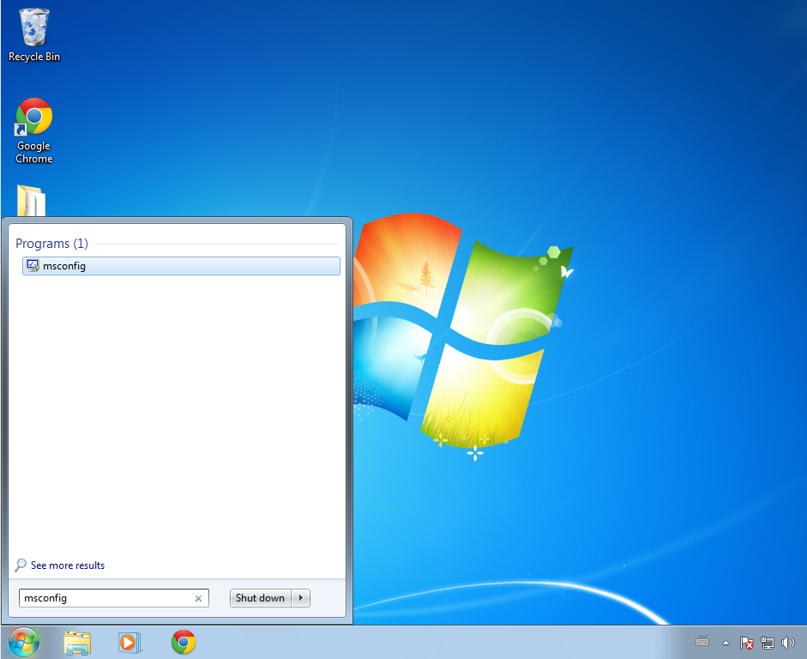Screen dimensions: 807x659
Task: Click the Programs (1) results header
Action: [x=51, y=244]
